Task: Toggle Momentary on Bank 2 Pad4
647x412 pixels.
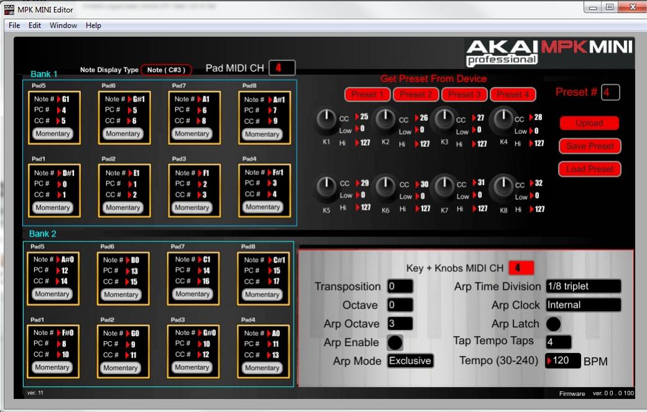Action: point(262,368)
